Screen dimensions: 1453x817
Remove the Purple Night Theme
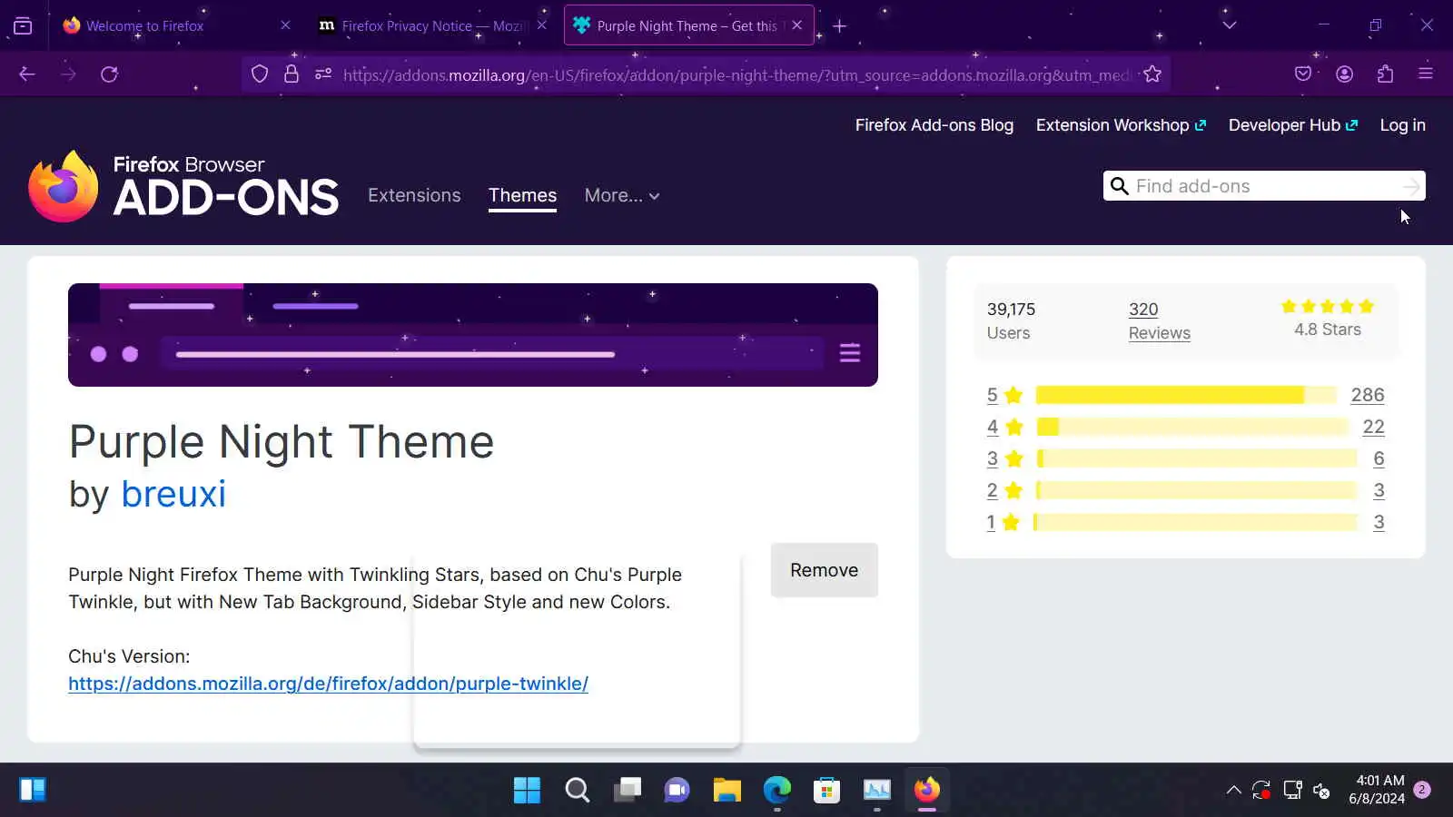[x=824, y=570]
